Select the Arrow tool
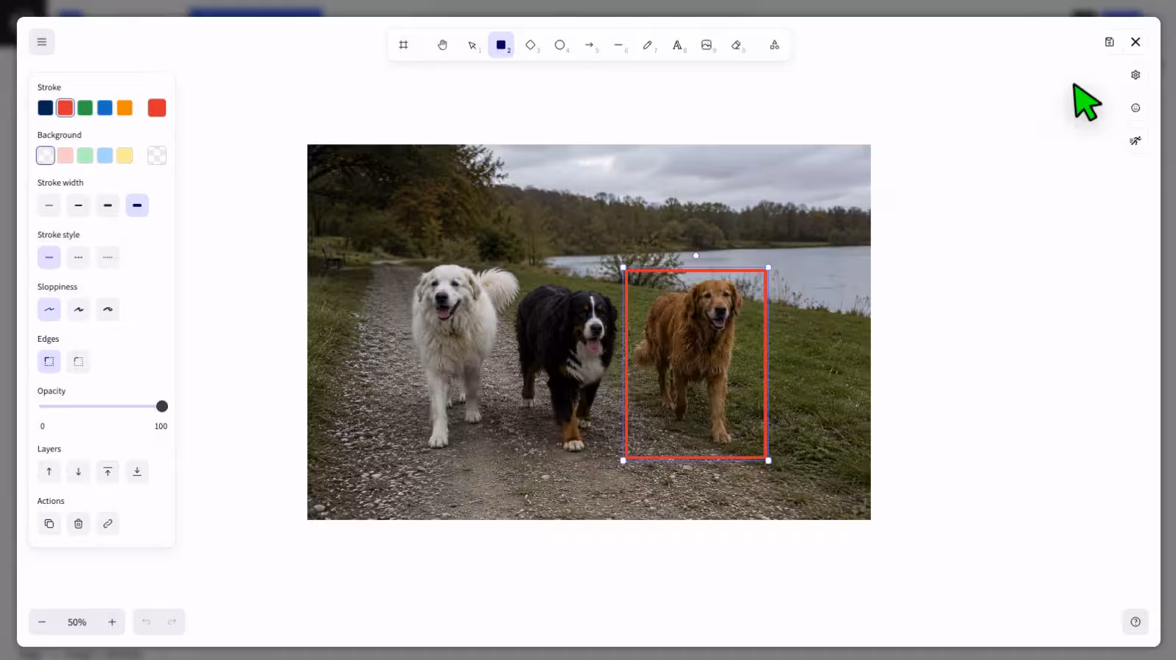 (x=589, y=45)
